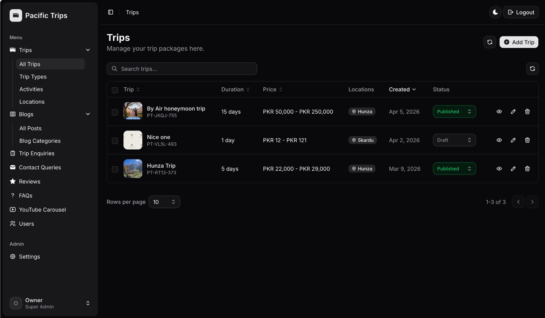The height and width of the screenshot is (318, 545).
Task: Open Draft status dropdown for Nice one
Action: [x=454, y=140]
